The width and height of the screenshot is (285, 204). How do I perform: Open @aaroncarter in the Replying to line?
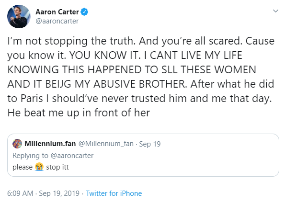(72, 156)
